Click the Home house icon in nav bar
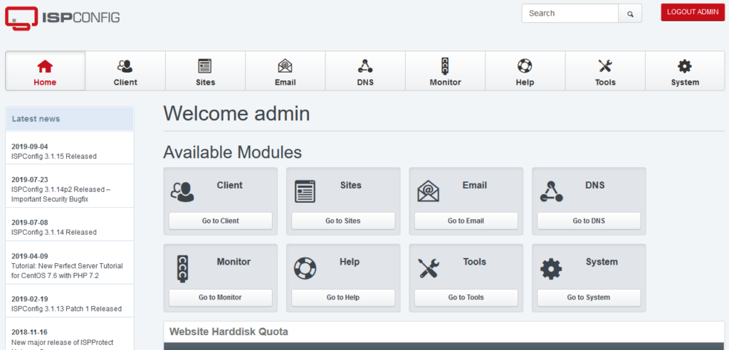Viewport: 729px width, 350px height. tap(45, 66)
